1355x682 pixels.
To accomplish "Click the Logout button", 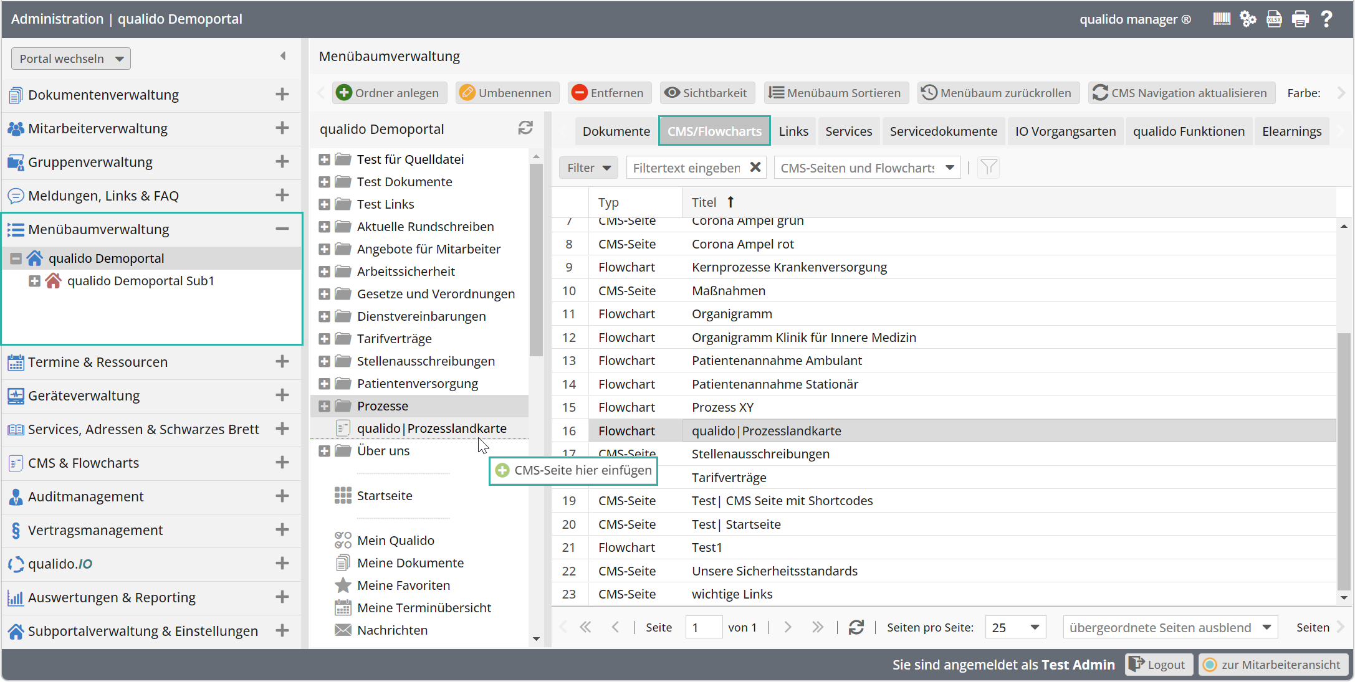I will point(1159,665).
